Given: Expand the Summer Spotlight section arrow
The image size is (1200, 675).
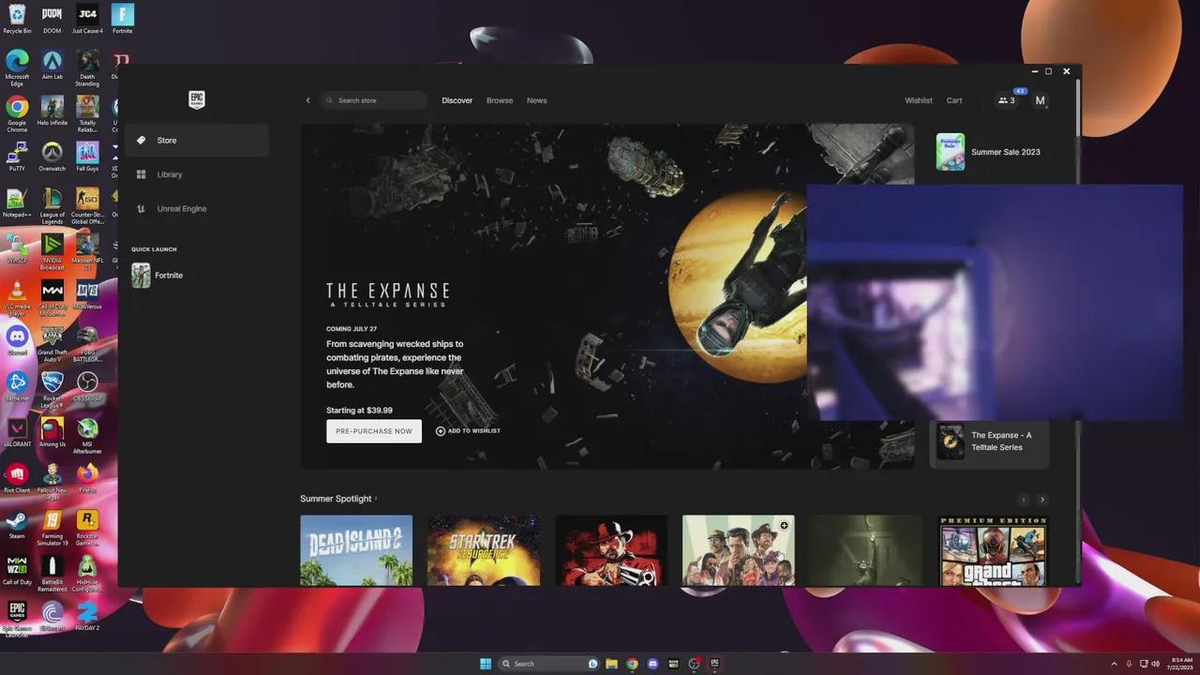Looking at the screenshot, I should pyautogui.click(x=376, y=499).
